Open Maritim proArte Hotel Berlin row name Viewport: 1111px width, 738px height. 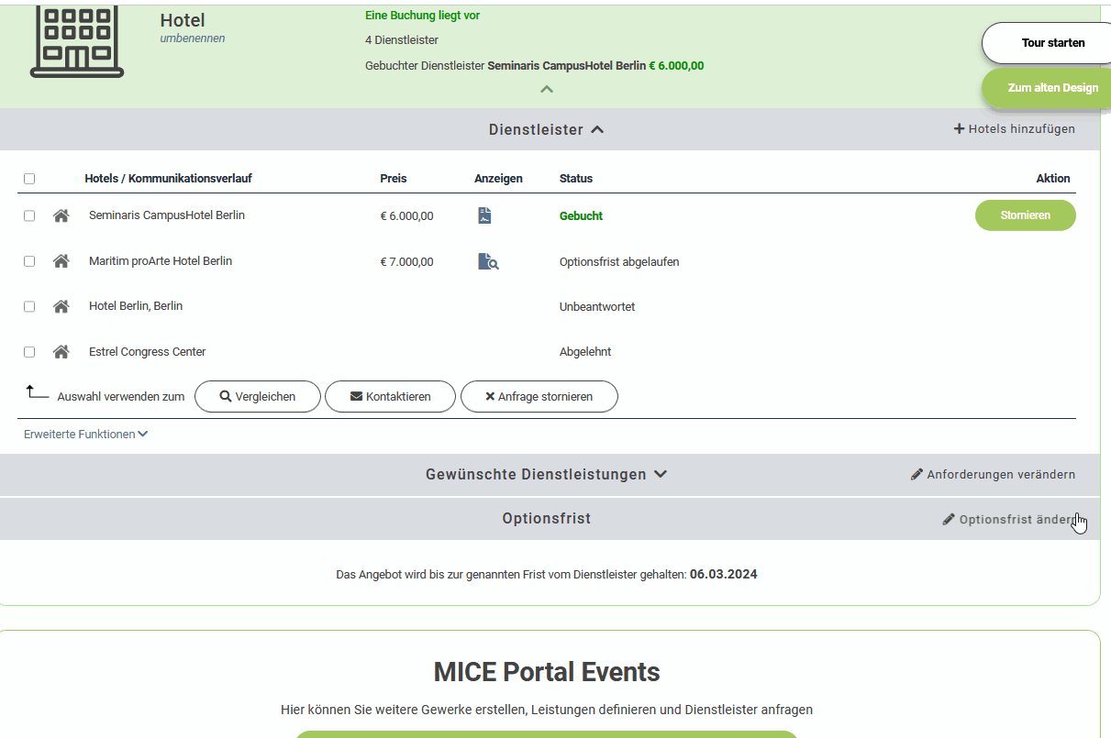point(161,261)
